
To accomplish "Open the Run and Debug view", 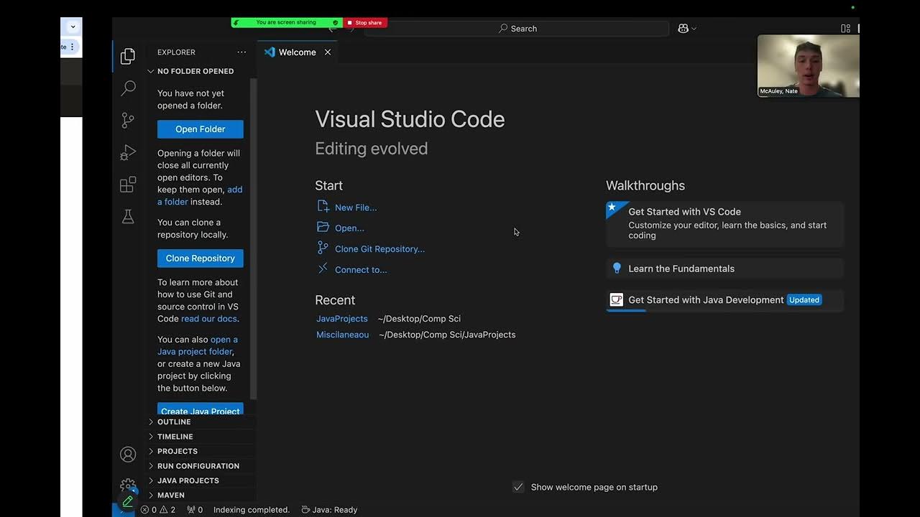I will coord(128,152).
